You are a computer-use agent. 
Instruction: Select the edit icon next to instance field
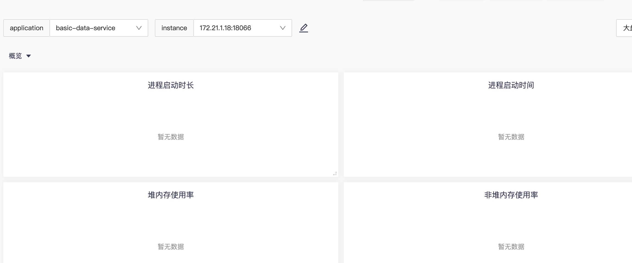point(304,28)
